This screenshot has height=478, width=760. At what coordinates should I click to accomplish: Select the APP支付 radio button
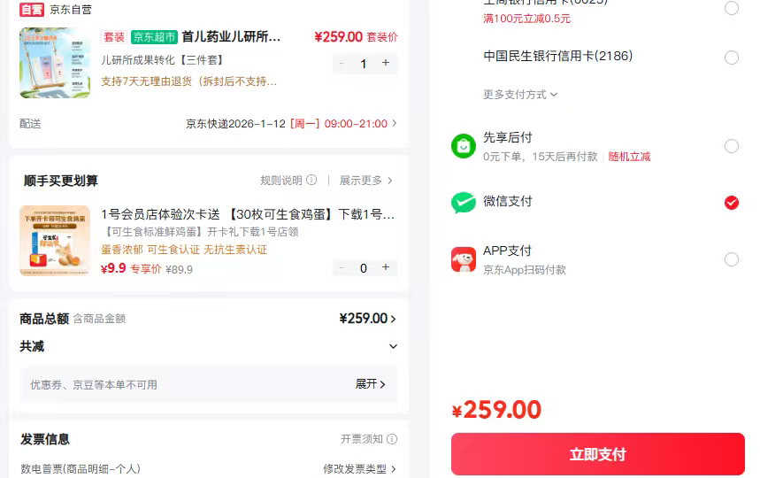pos(731,259)
